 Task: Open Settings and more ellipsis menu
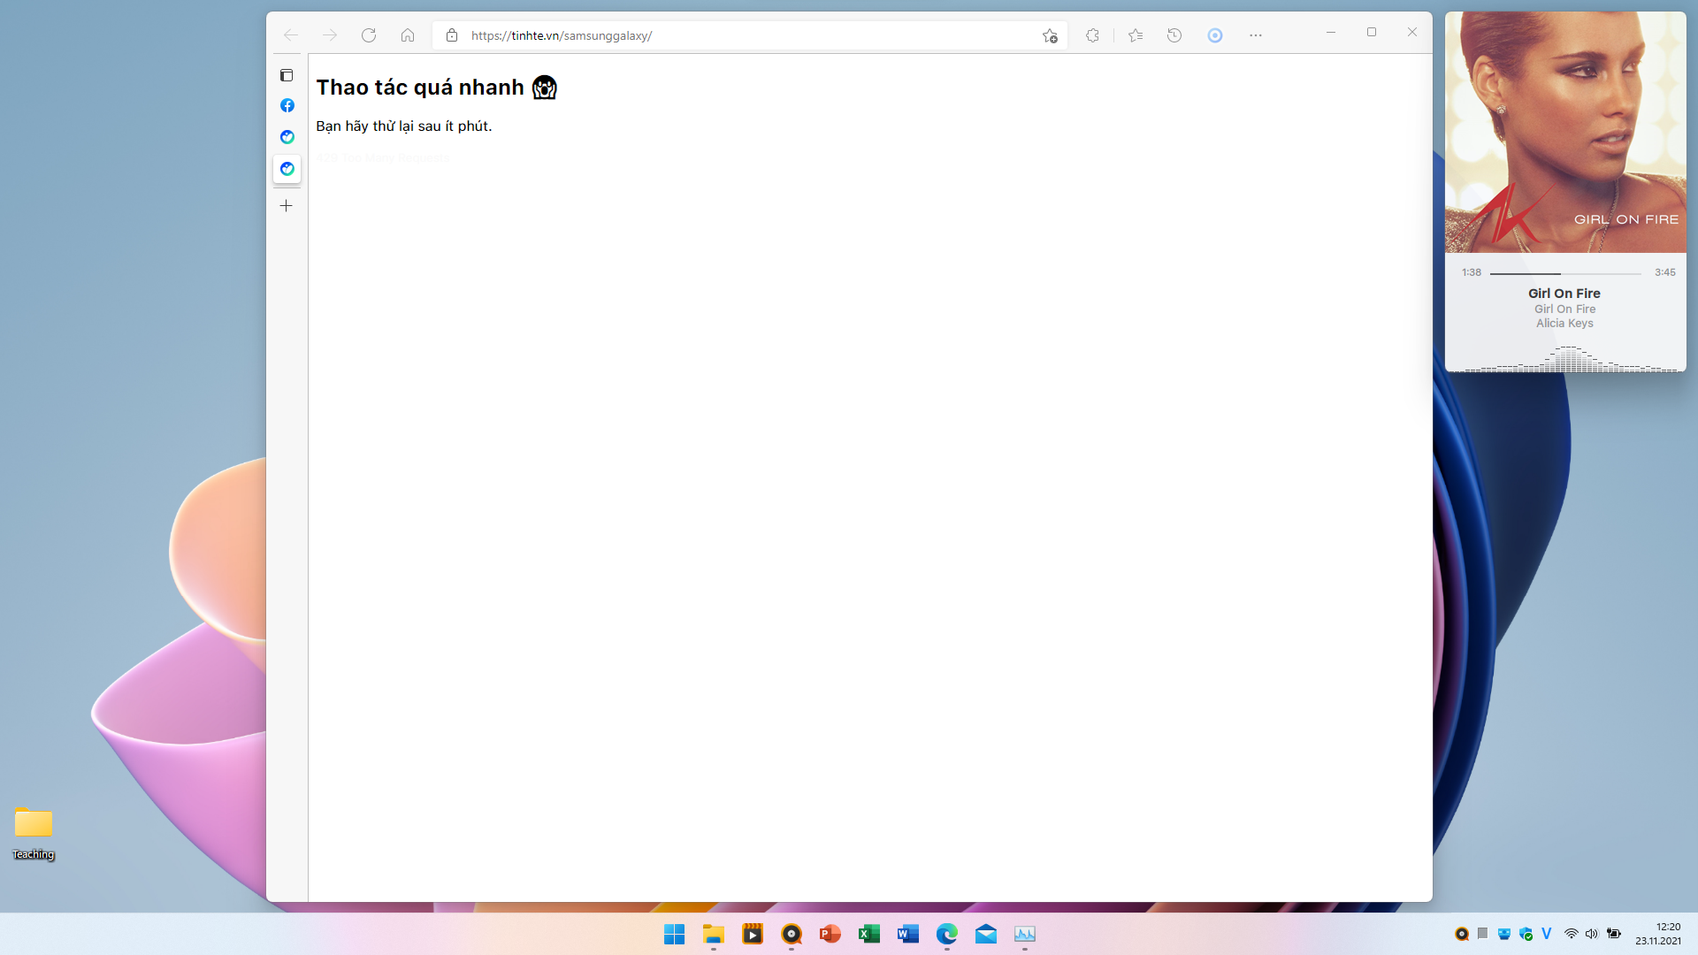(1256, 35)
